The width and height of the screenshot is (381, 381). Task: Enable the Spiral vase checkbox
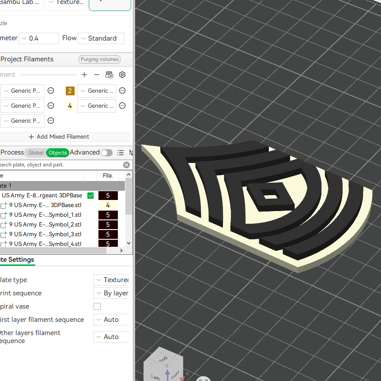pyautogui.click(x=97, y=306)
